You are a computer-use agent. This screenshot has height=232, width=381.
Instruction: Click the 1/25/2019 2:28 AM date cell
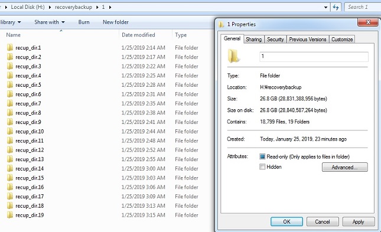click(144, 85)
